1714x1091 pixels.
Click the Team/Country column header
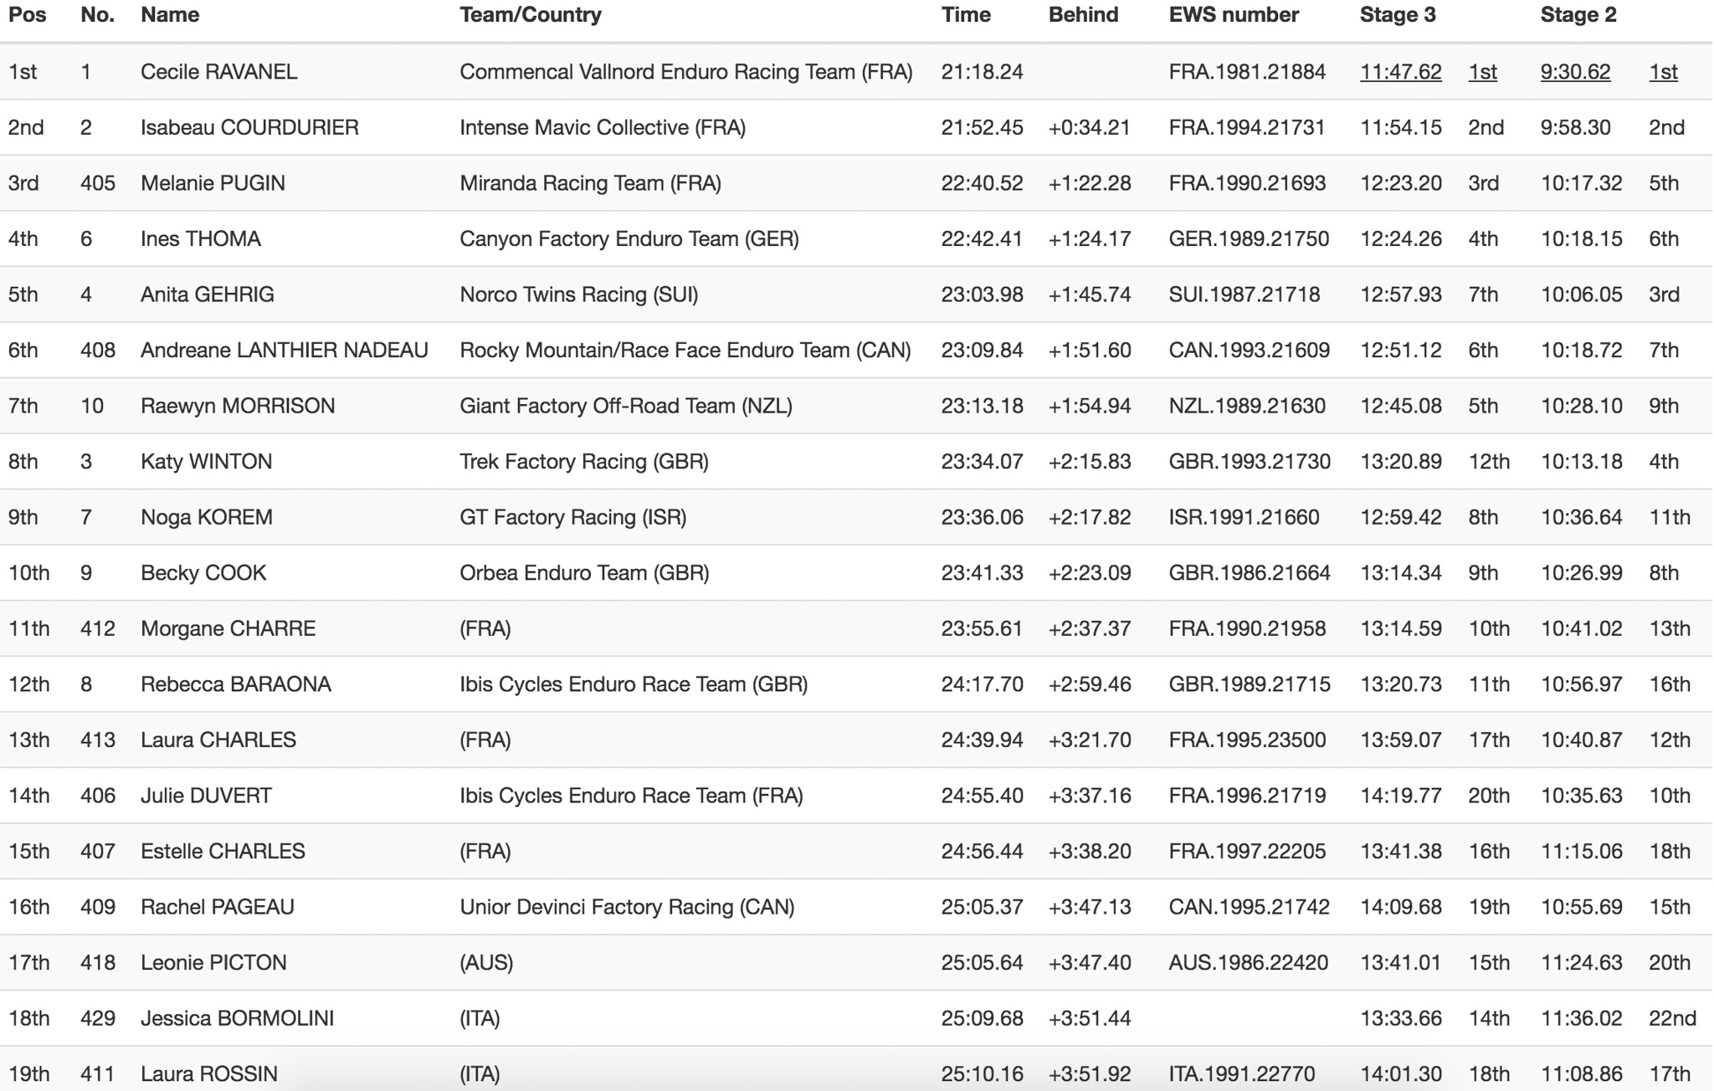point(530,15)
